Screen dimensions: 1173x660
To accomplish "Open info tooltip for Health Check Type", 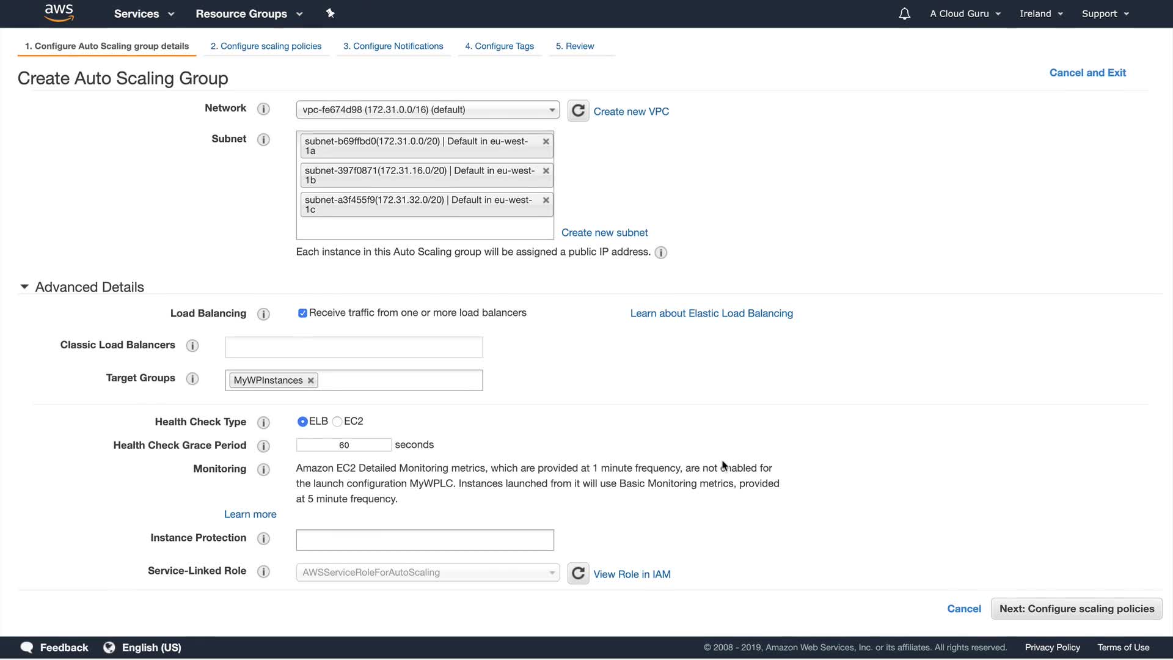I will (x=263, y=422).
